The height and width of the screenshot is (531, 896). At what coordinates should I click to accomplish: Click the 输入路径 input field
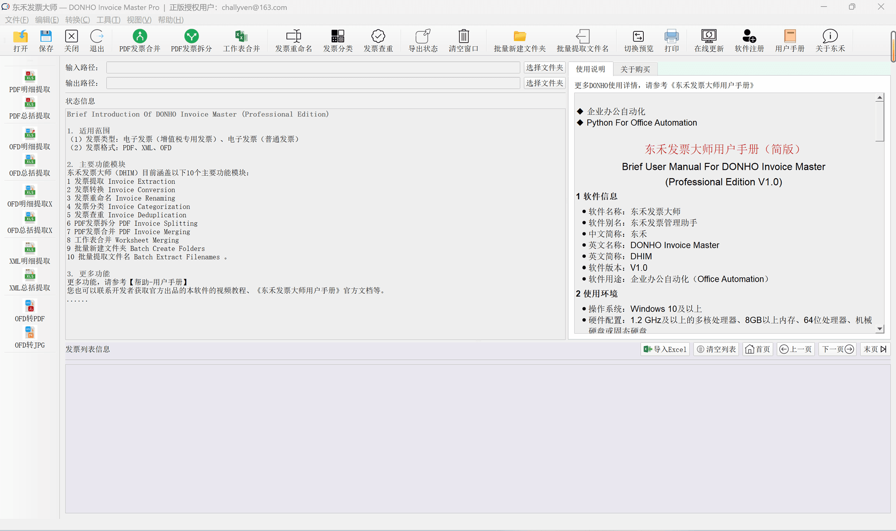click(x=313, y=68)
